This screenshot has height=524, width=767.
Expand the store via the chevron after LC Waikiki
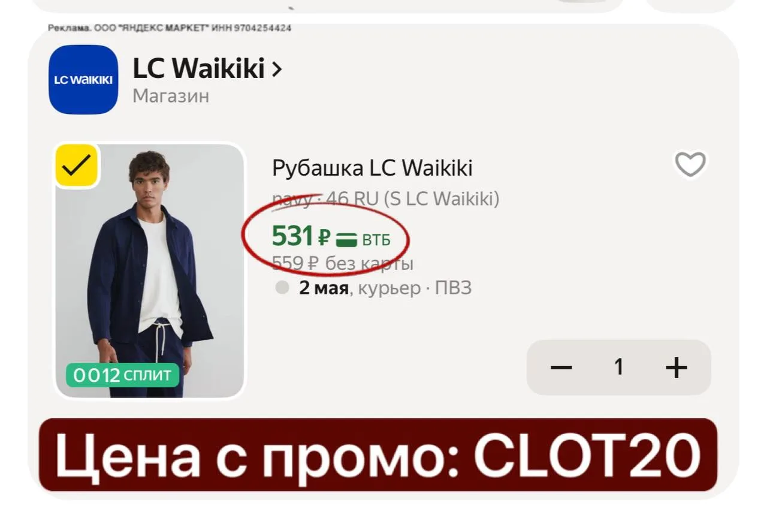click(x=276, y=70)
